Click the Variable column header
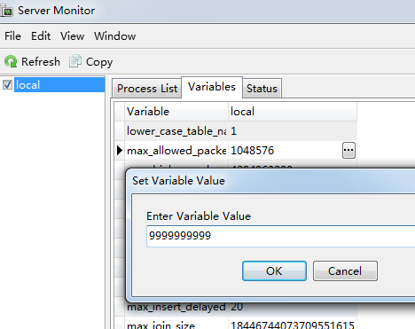The height and width of the screenshot is (329, 415). pos(176,112)
